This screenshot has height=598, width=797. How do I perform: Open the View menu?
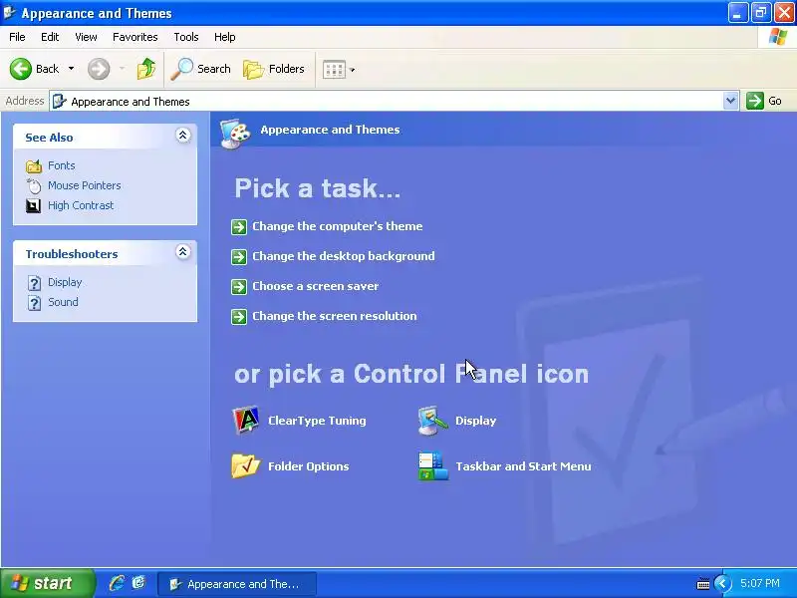pos(86,37)
